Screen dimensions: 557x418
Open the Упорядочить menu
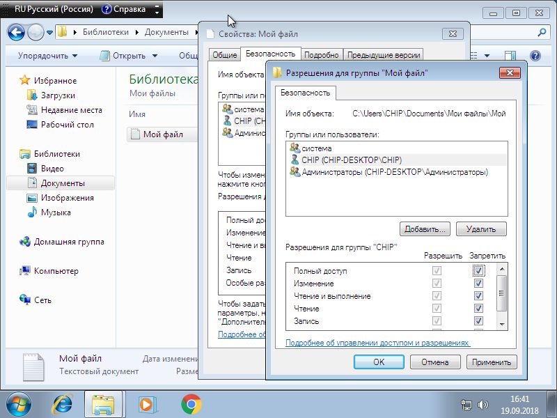pyautogui.click(x=47, y=56)
